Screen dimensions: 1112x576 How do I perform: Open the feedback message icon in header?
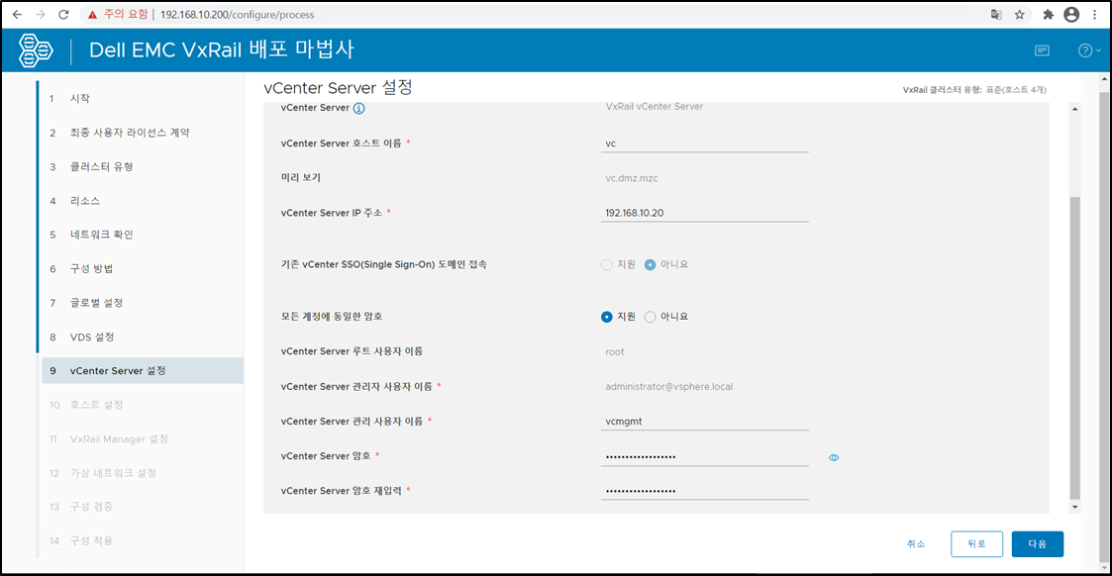1042,50
